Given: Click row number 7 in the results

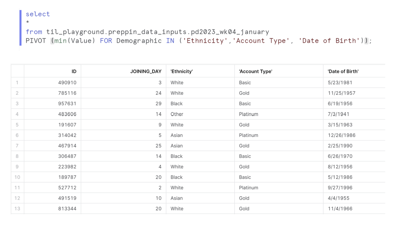Looking at the screenshot, I should 17,146.
